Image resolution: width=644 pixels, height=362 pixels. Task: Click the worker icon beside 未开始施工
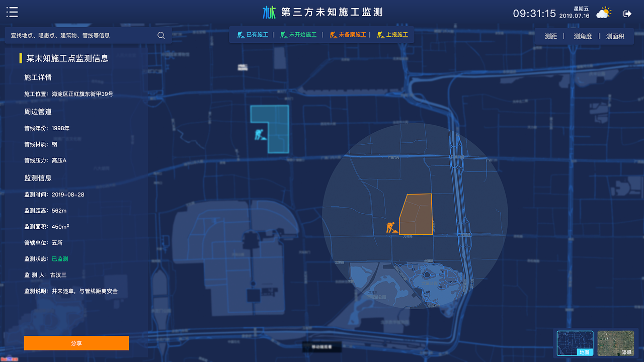(284, 35)
